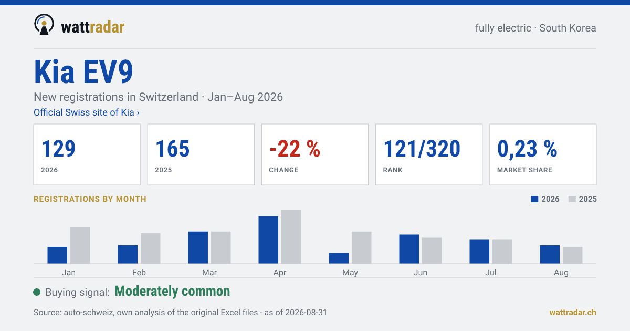Select the gray 2025 bar for August

click(x=573, y=255)
